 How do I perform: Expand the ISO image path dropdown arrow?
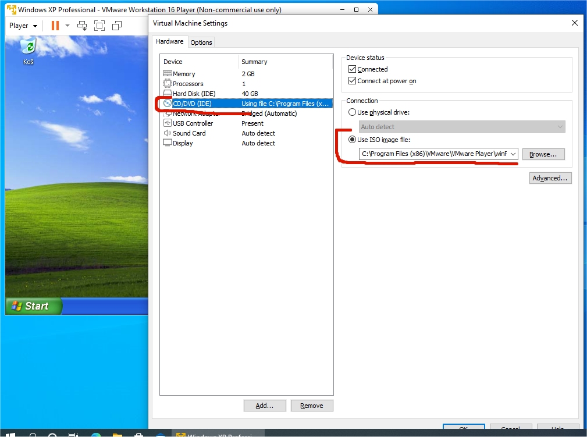click(x=513, y=154)
